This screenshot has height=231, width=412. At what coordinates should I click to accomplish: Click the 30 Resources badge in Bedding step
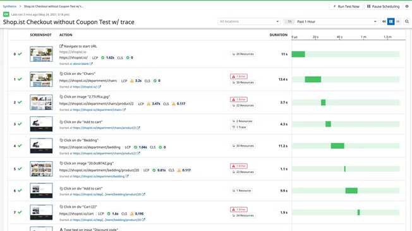[243, 146]
